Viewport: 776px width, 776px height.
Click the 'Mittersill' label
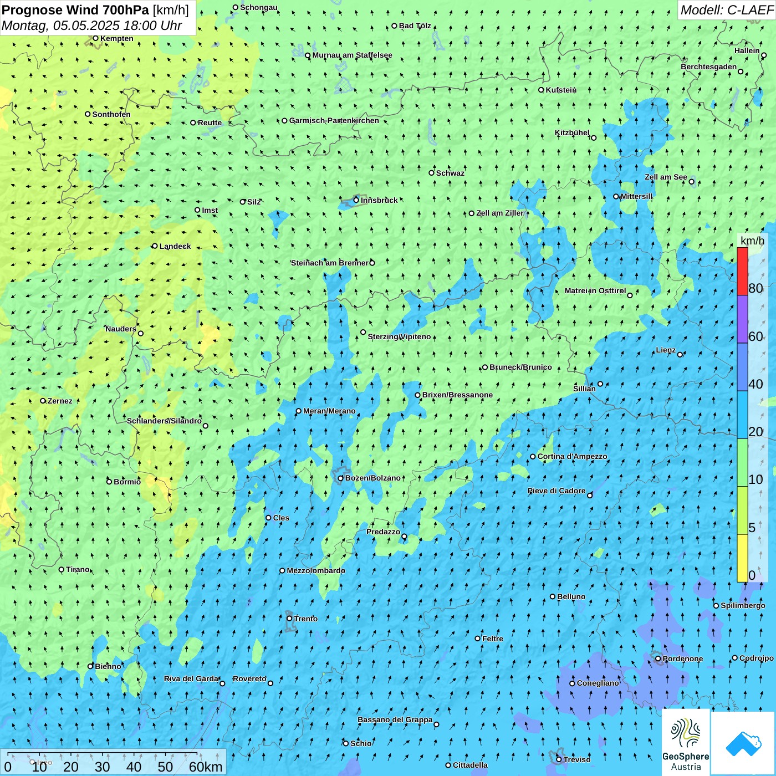coord(636,196)
